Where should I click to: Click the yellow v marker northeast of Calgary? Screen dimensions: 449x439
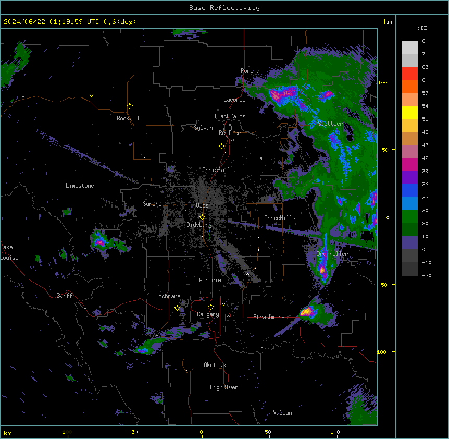click(223, 304)
